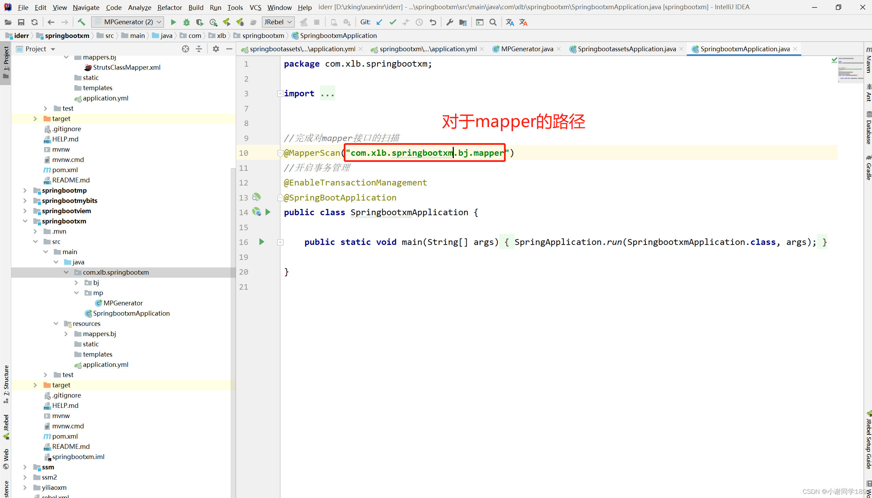The width and height of the screenshot is (872, 498).
Task: Click the Debug bug icon
Action: [187, 22]
